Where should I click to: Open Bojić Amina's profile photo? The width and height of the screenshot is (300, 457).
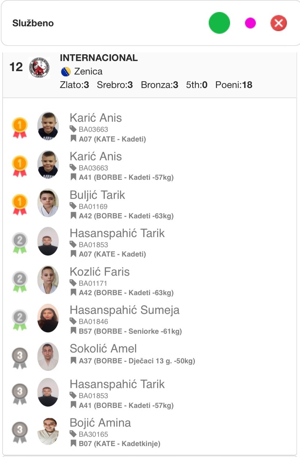tap(48, 431)
